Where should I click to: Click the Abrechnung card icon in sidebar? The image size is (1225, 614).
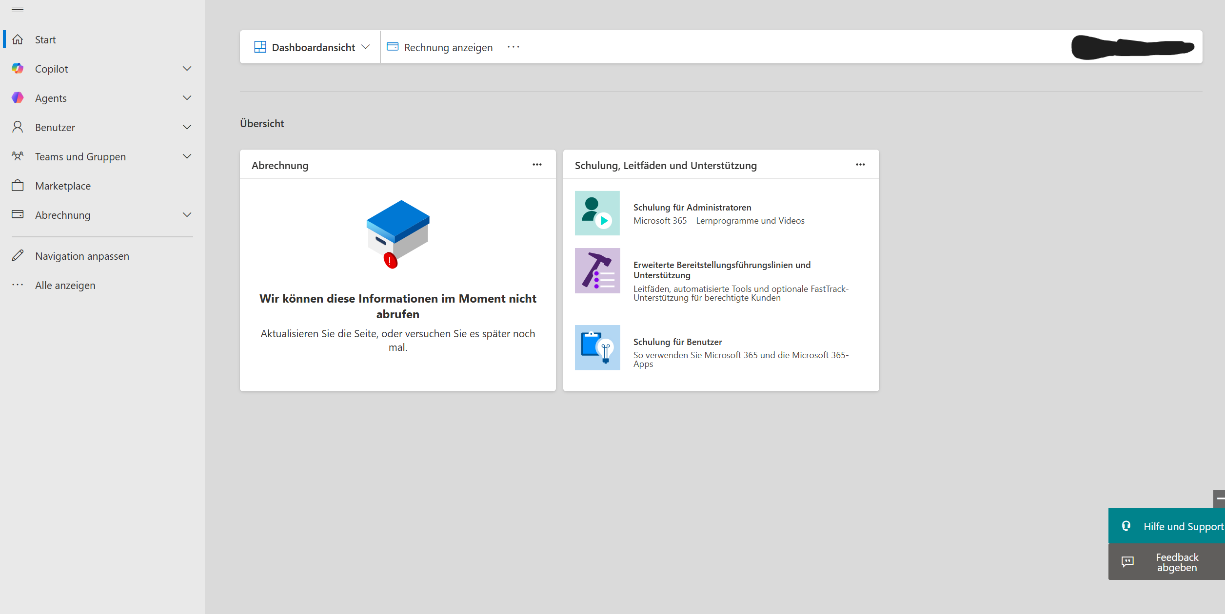pos(18,214)
